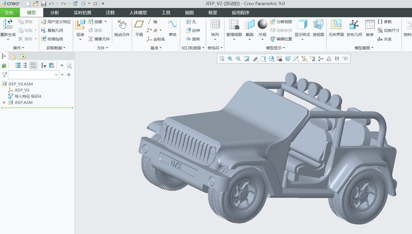Screen dimensions: 412x234
Task: Toggle annotation display in graphics toolbar
Action: [312, 59]
